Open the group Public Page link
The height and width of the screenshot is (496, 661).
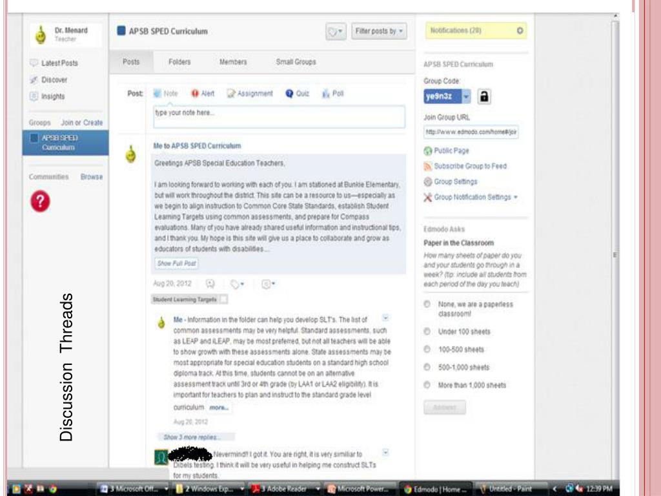tap(451, 150)
